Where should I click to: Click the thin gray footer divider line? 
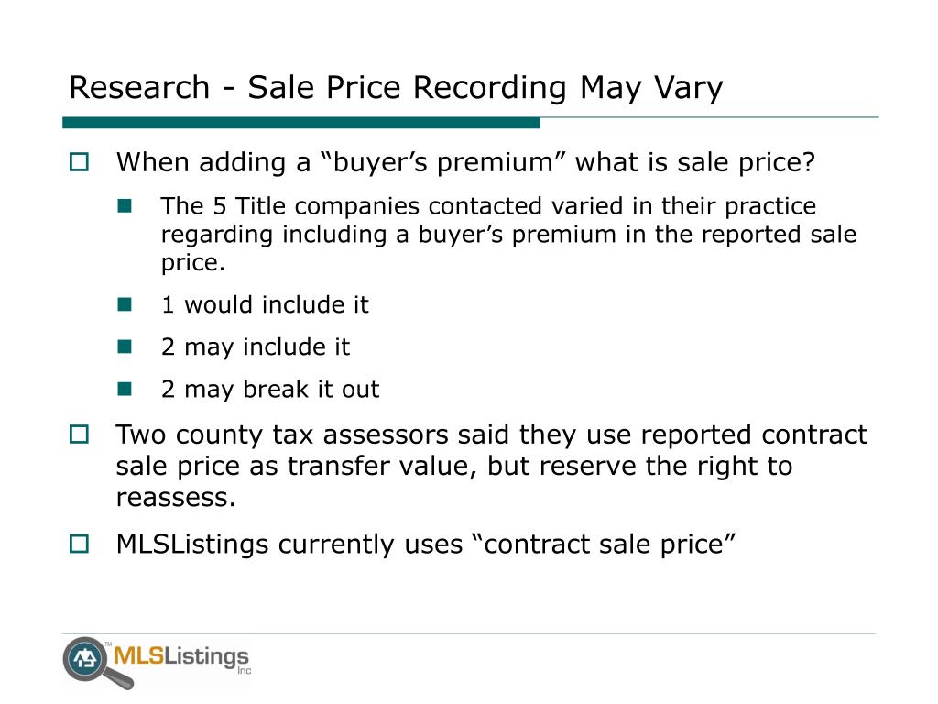(469, 633)
